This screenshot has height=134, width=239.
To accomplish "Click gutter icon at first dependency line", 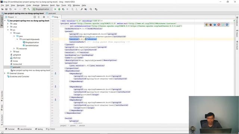I will [56, 73].
